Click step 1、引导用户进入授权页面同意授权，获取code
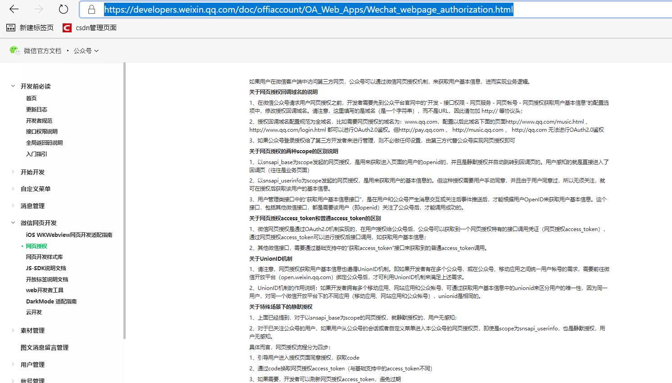 click(x=304, y=358)
